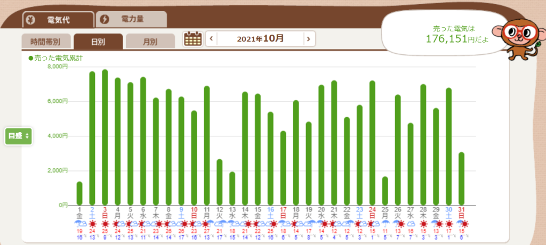Screen dimensions: 546x245
Task: Select the 日別 daily view tab
Action: pos(98,41)
